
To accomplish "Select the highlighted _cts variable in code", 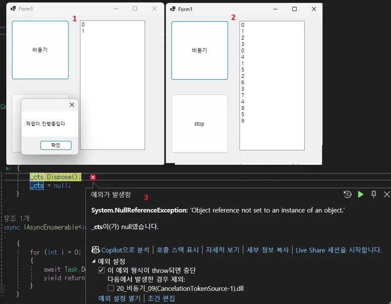I will tap(37, 185).
